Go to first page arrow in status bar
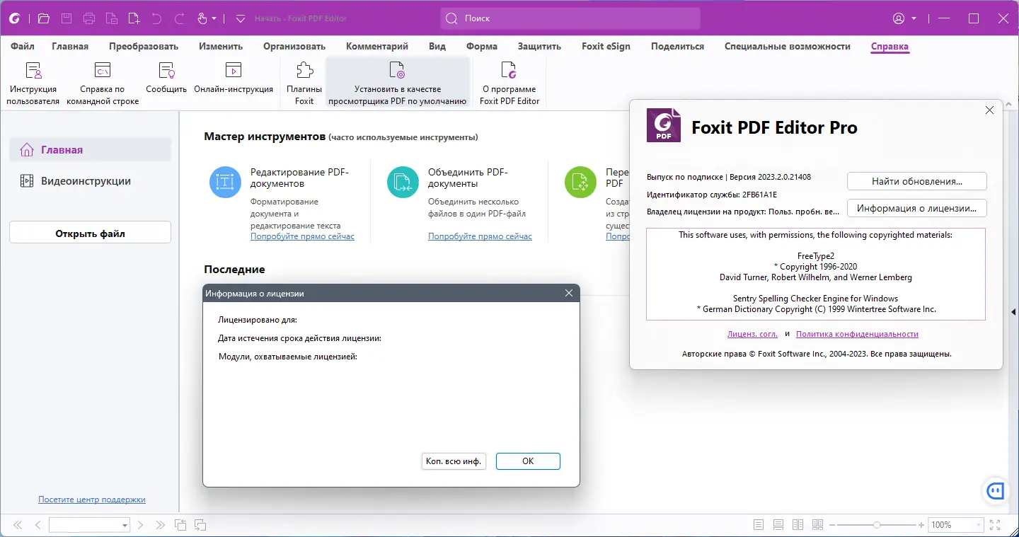The image size is (1019, 537). coord(18,525)
